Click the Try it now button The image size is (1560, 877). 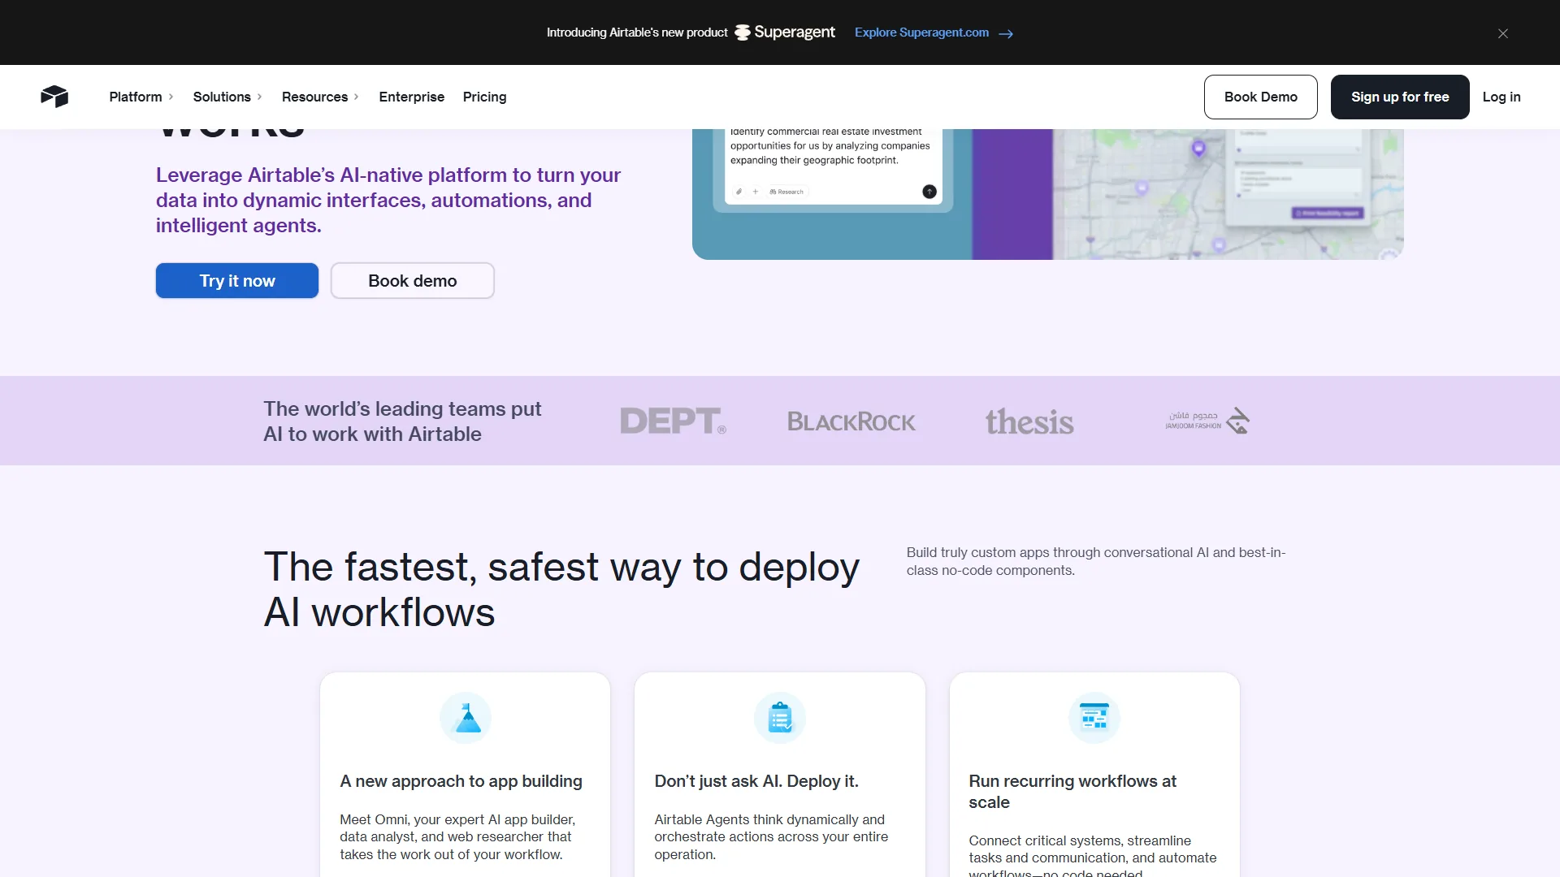237,281
